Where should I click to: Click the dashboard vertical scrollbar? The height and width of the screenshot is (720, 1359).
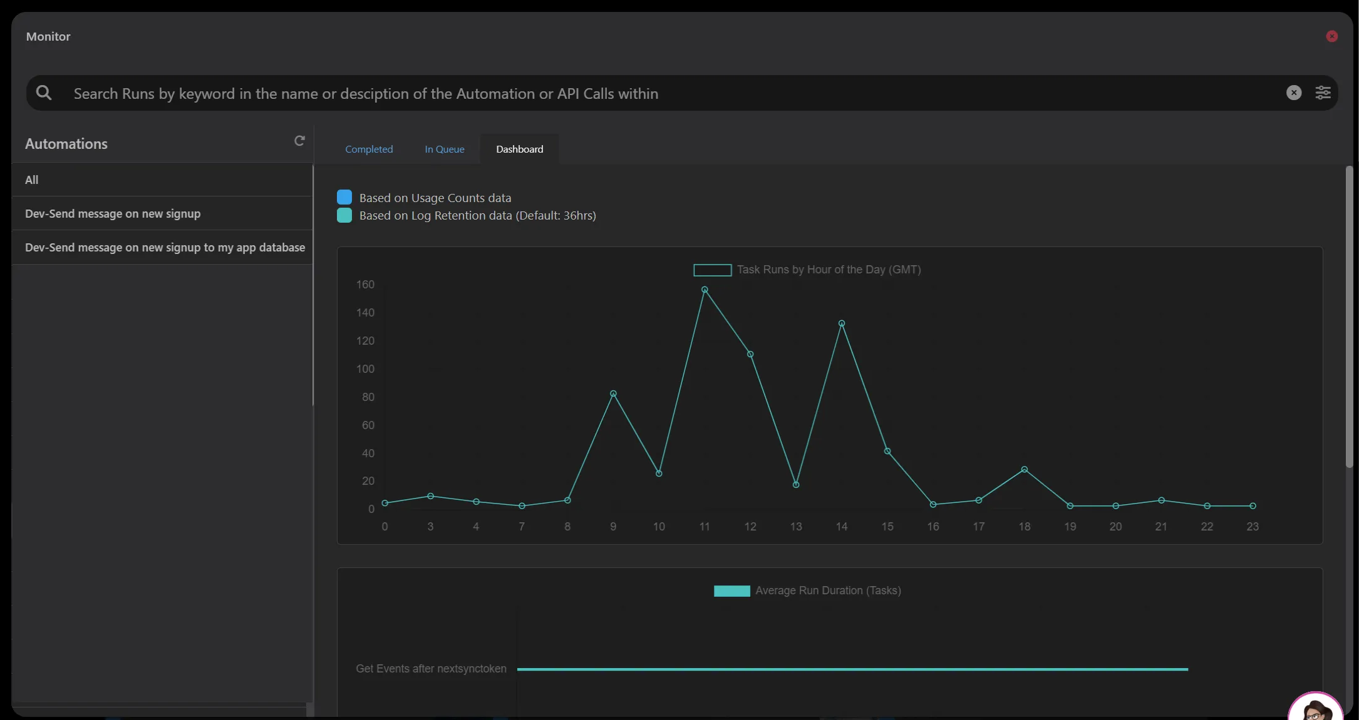click(1349, 317)
